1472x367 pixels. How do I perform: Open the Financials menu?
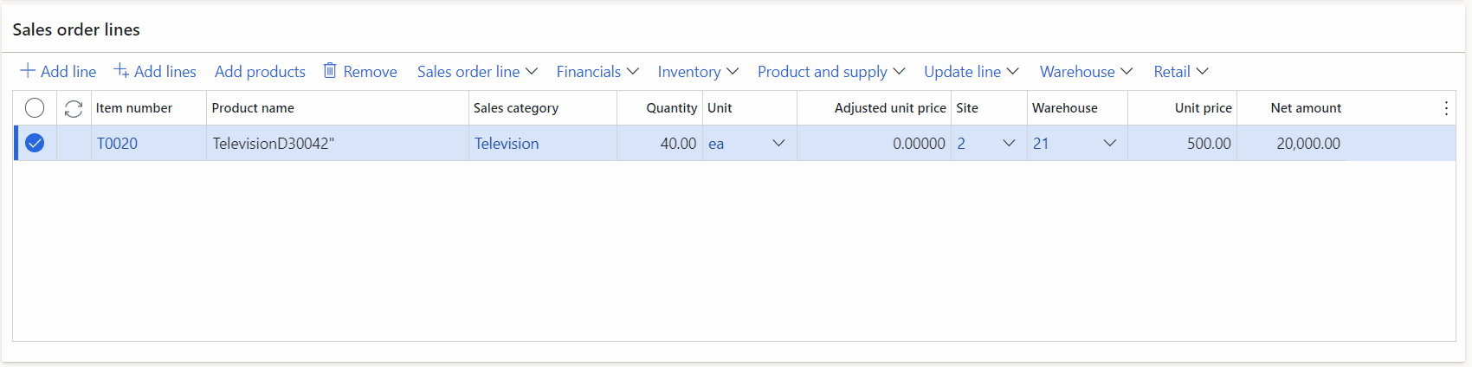coord(597,72)
